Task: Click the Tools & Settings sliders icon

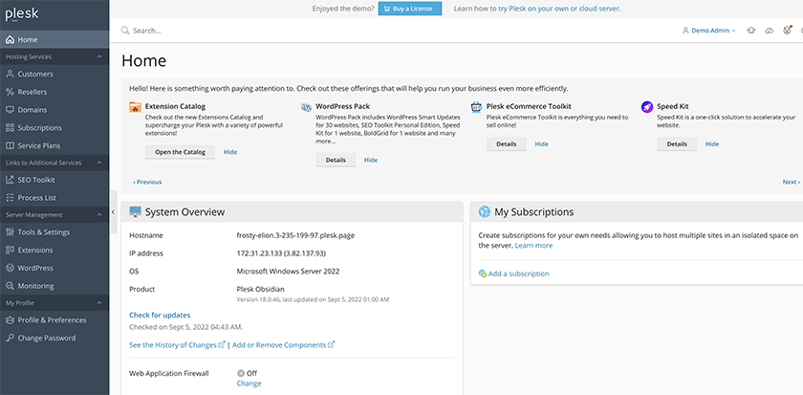Action: [10, 232]
